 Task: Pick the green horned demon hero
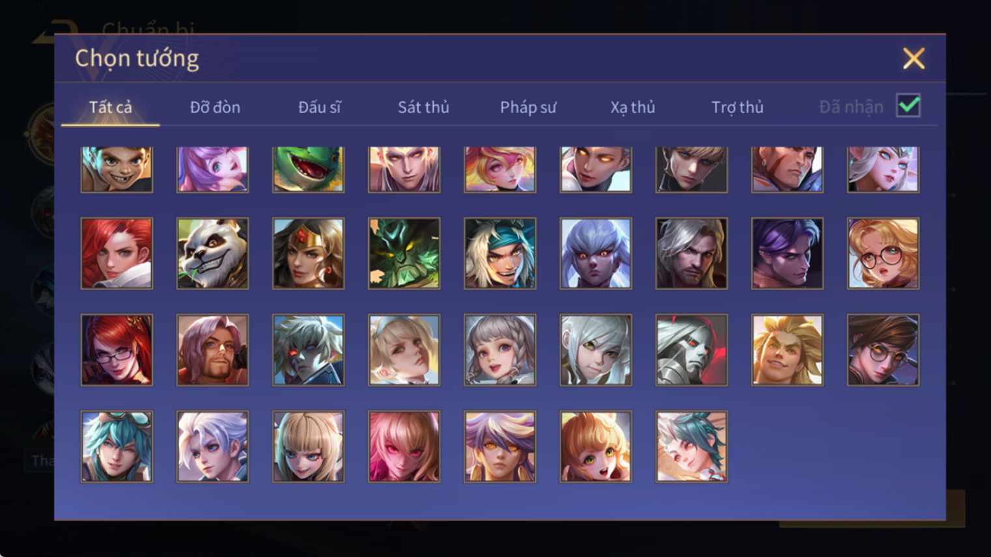pyautogui.click(x=404, y=254)
